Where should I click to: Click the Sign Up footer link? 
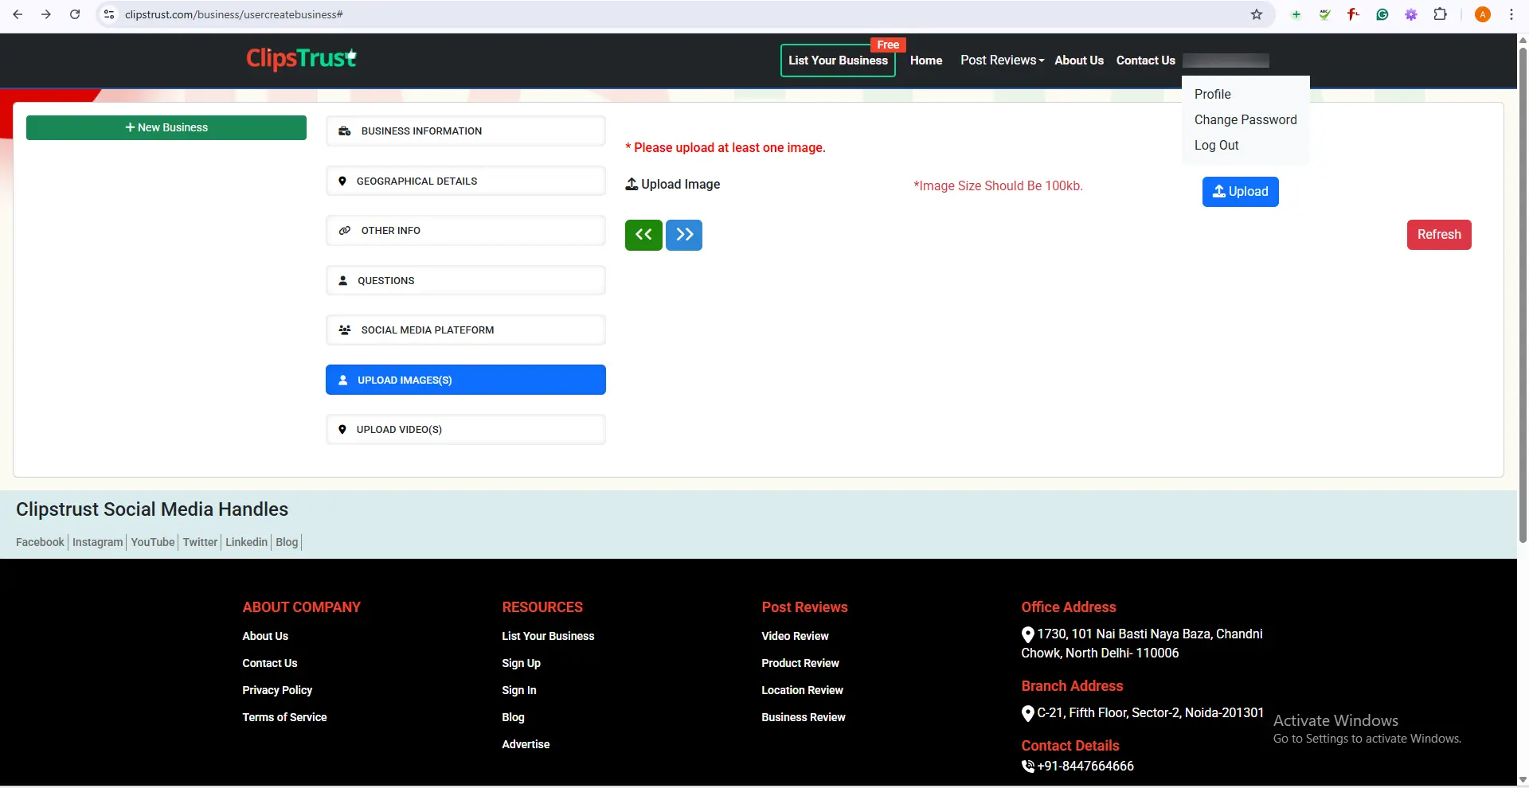tap(521, 663)
